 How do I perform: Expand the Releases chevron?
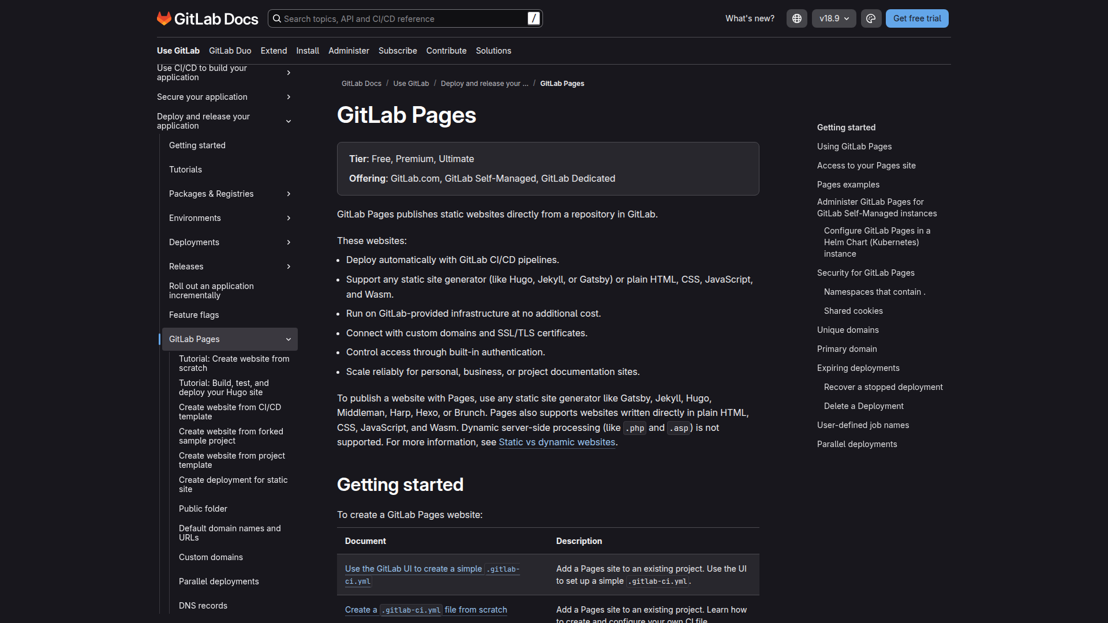[289, 267]
